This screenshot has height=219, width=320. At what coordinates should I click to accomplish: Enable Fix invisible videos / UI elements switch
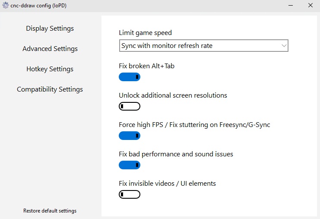click(130, 194)
